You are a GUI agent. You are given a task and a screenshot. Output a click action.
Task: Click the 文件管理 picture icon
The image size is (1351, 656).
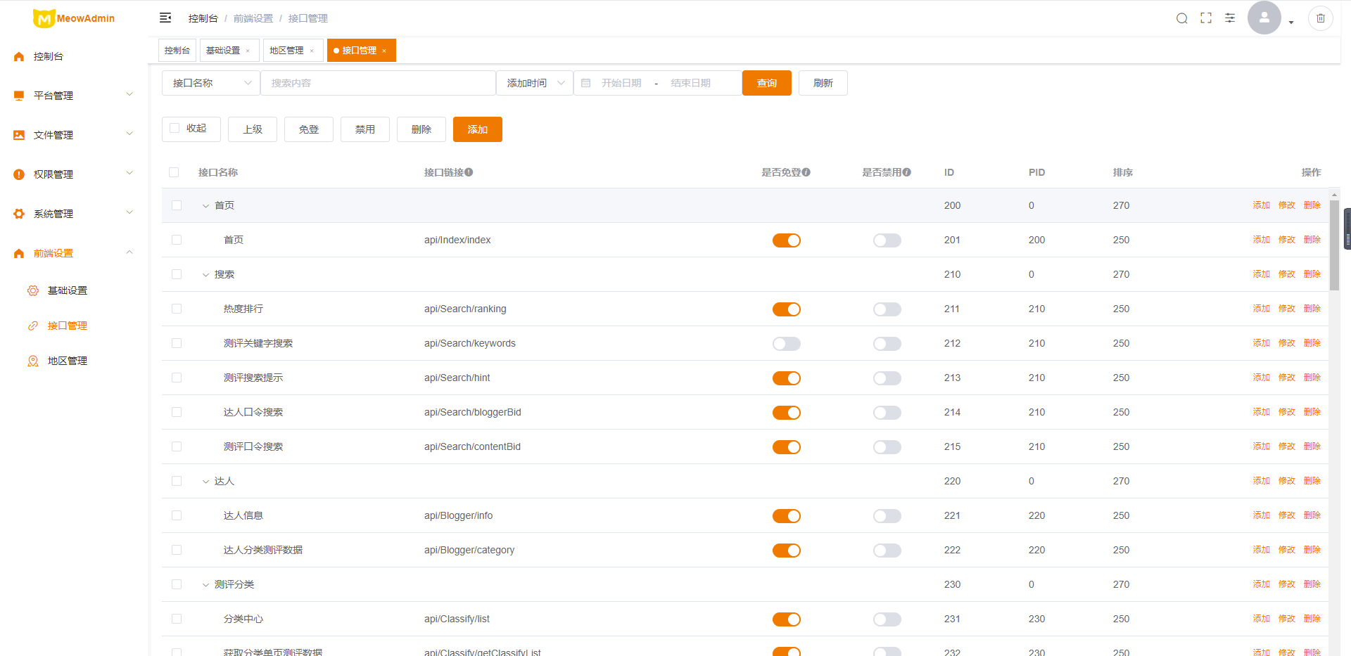tap(19, 135)
